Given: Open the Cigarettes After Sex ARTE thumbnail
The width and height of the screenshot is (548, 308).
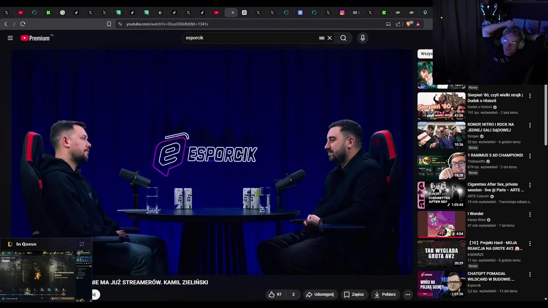Looking at the screenshot, I should (441, 195).
